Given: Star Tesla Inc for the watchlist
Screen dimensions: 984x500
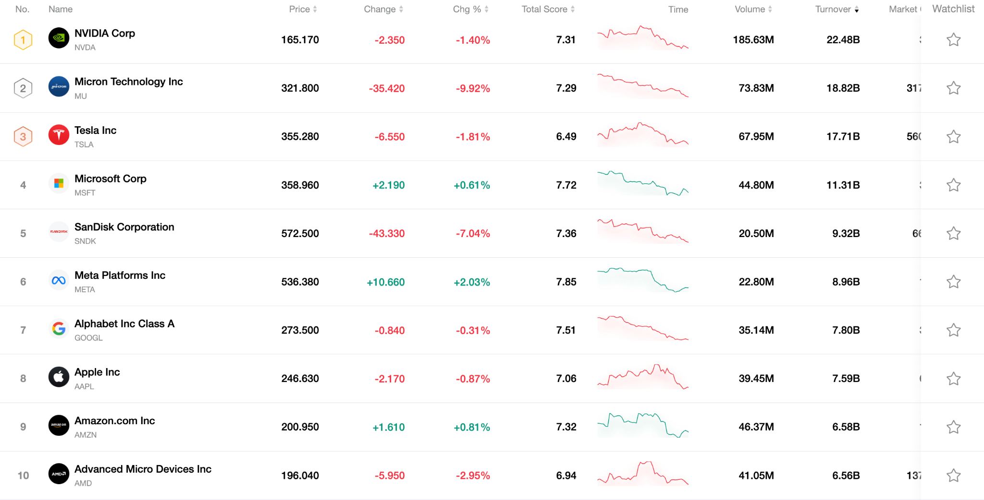Looking at the screenshot, I should click(953, 136).
